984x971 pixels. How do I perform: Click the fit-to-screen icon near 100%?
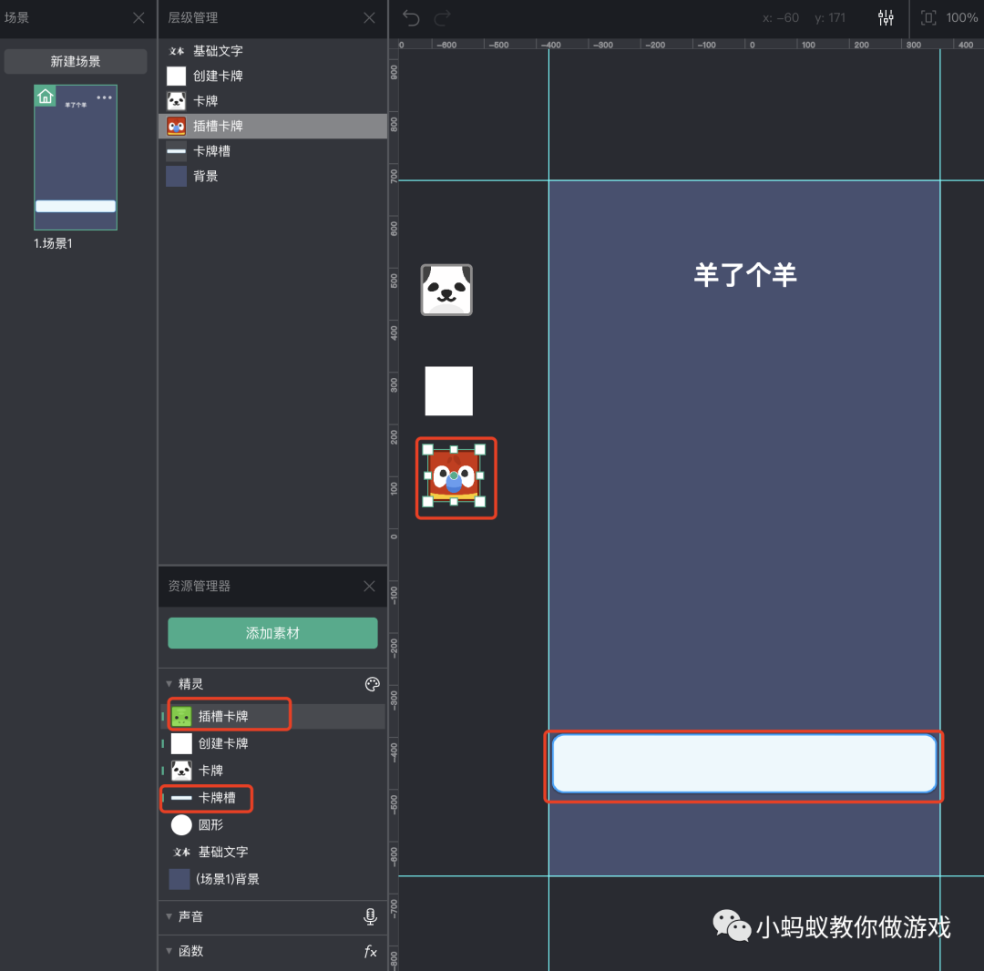928,17
